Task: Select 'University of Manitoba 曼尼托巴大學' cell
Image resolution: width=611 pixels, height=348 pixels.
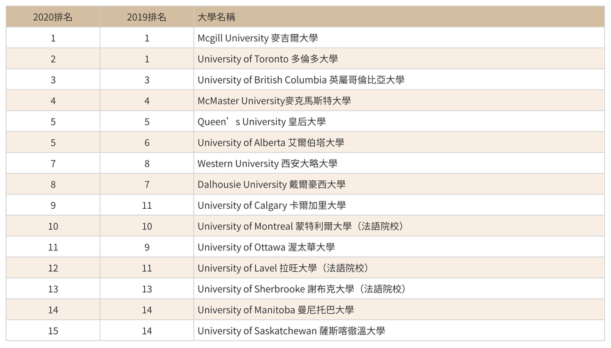Action: pyautogui.click(x=399, y=310)
